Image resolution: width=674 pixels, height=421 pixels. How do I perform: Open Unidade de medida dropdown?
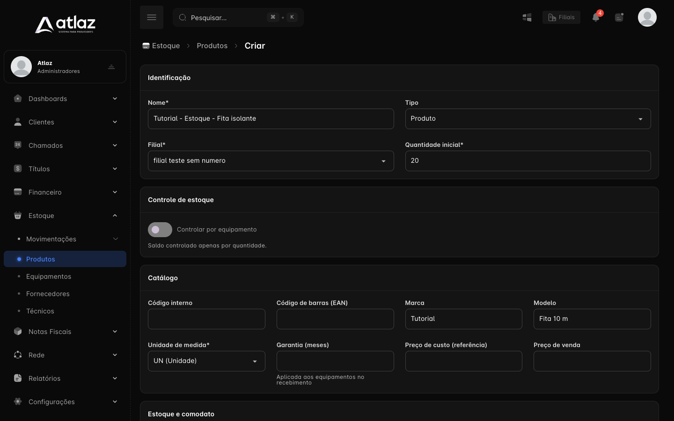point(206,361)
